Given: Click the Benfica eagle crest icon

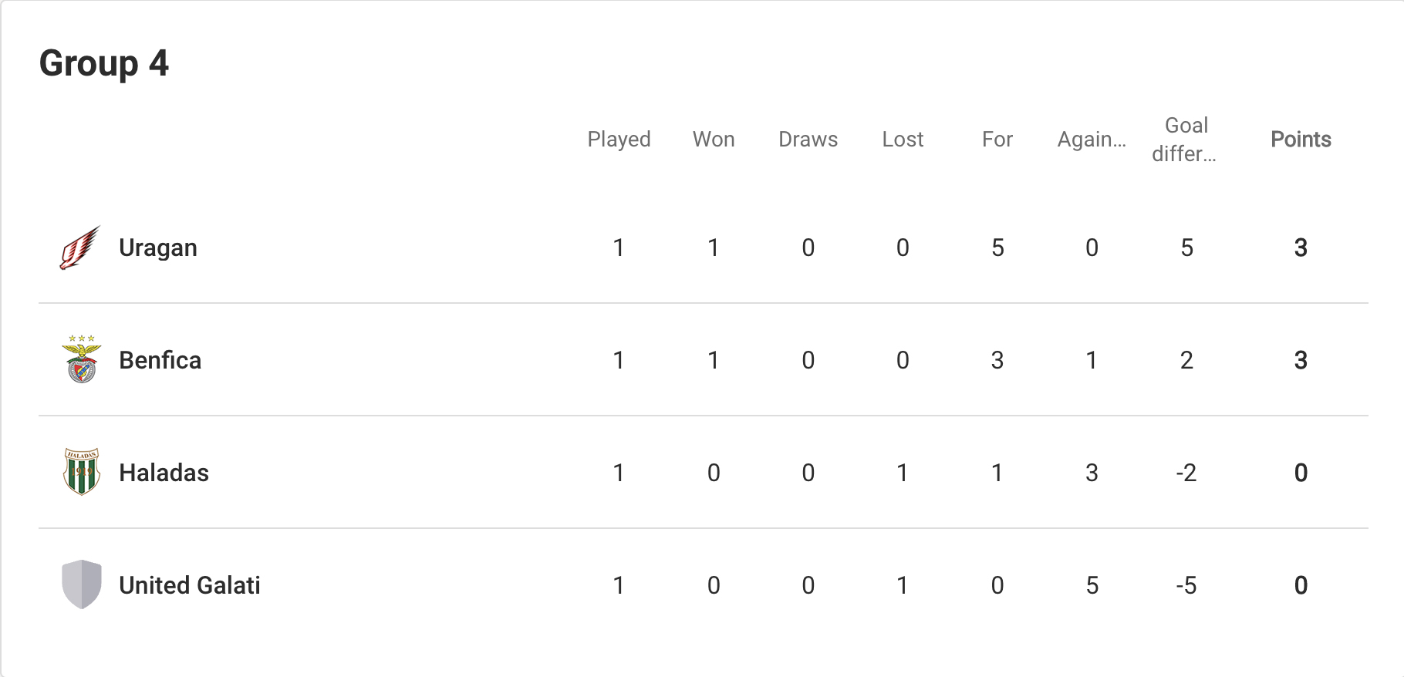Looking at the screenshot, I should (x=81, y=359).
